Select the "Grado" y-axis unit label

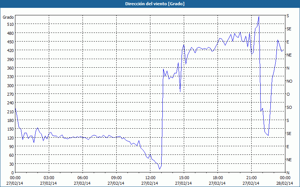click(x=8, y=17)
